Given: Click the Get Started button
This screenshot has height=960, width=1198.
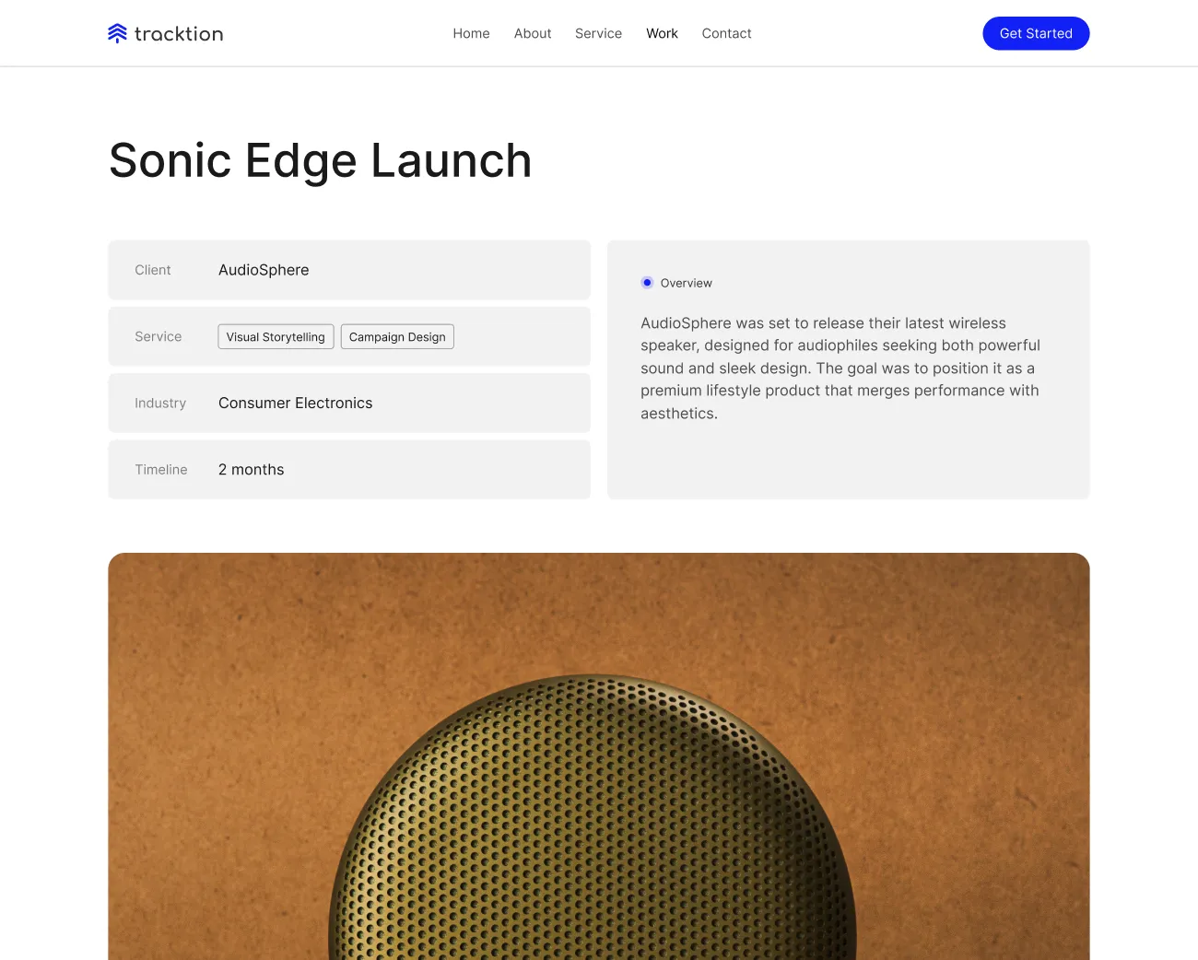Looking at the screenshot, I should (x=1036, y=33).
